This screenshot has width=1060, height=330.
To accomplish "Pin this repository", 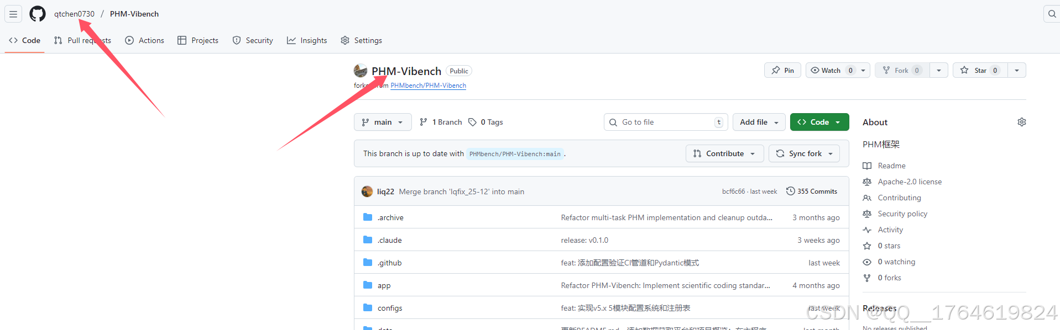I will tap(782, 70).
